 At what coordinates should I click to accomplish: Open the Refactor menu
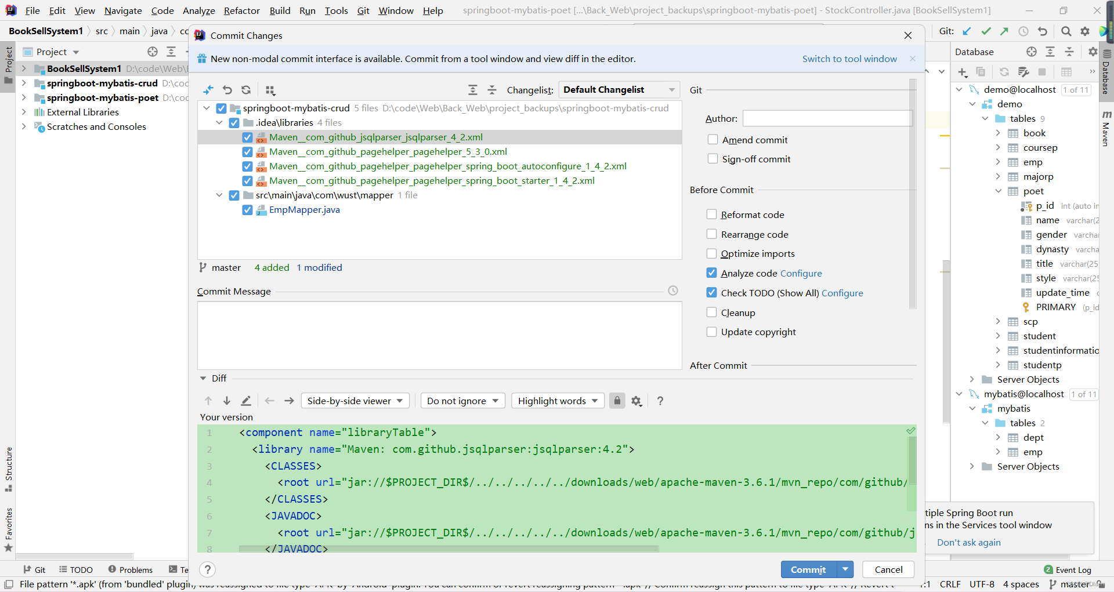242,10
